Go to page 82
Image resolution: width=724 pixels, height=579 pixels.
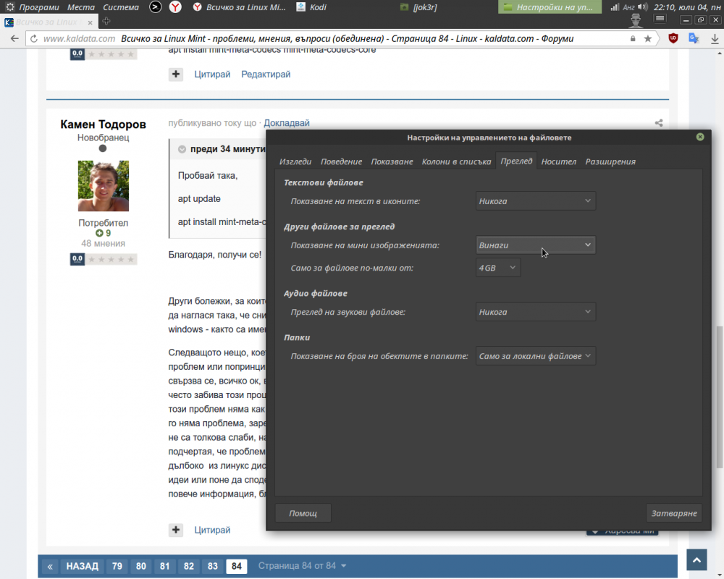[189, 566]
